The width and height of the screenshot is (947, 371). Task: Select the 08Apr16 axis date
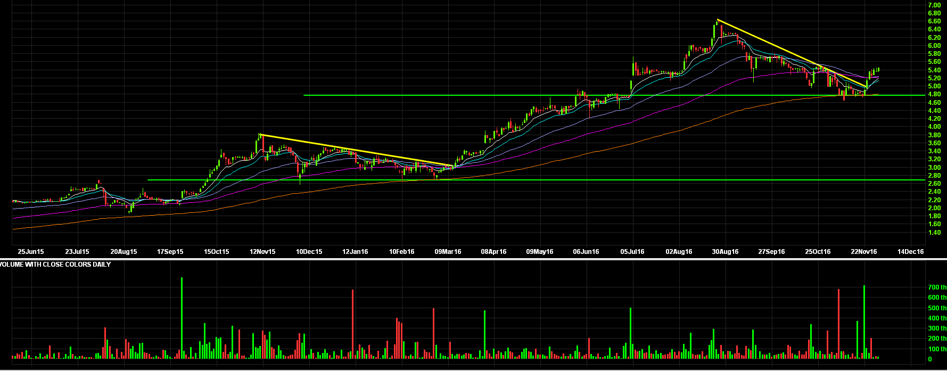pos(494,252)
